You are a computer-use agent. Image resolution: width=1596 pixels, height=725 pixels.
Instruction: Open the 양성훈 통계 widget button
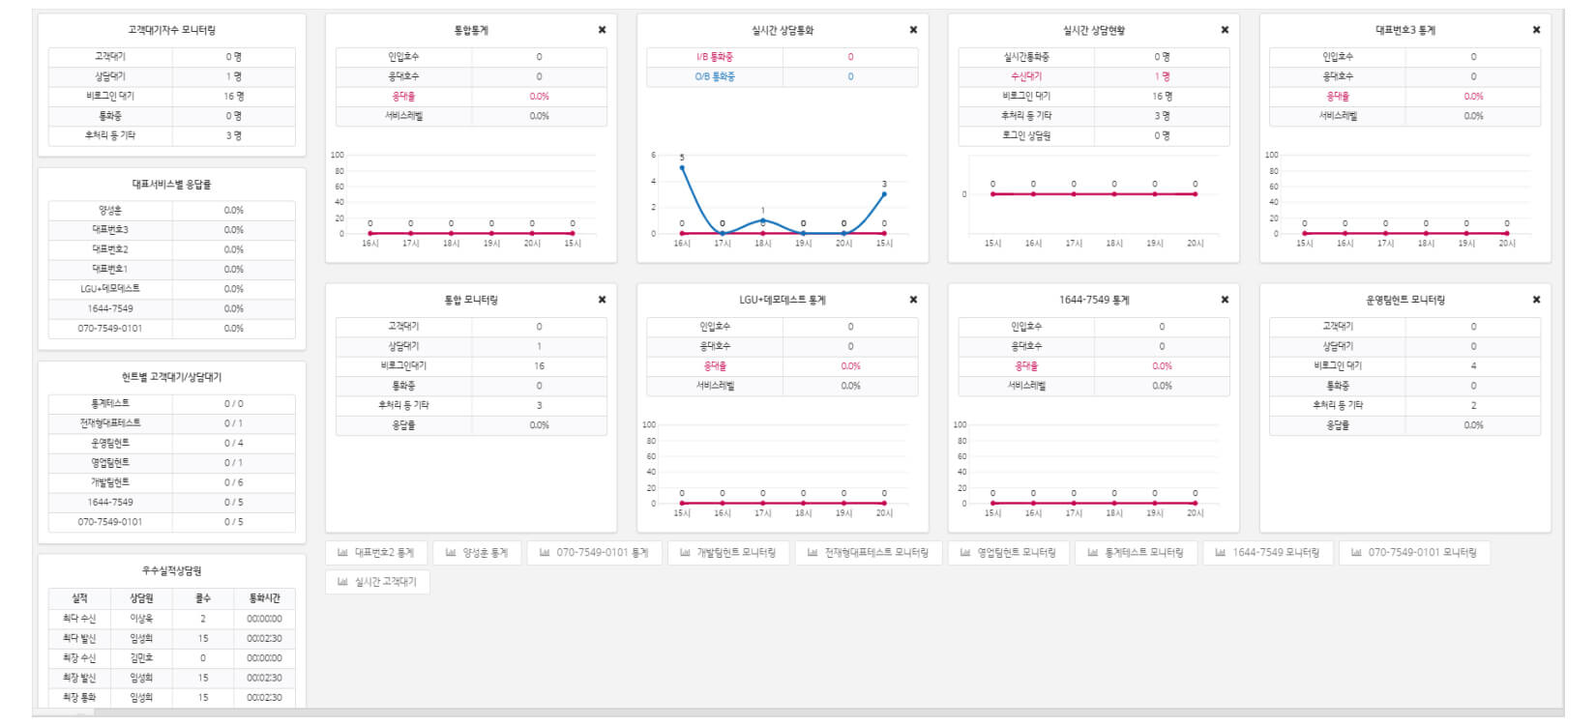[x=476, y=553]
